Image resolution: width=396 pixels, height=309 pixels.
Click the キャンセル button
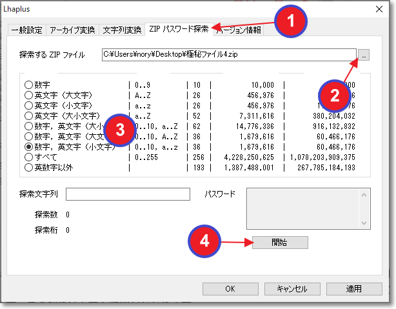[292, 289]
